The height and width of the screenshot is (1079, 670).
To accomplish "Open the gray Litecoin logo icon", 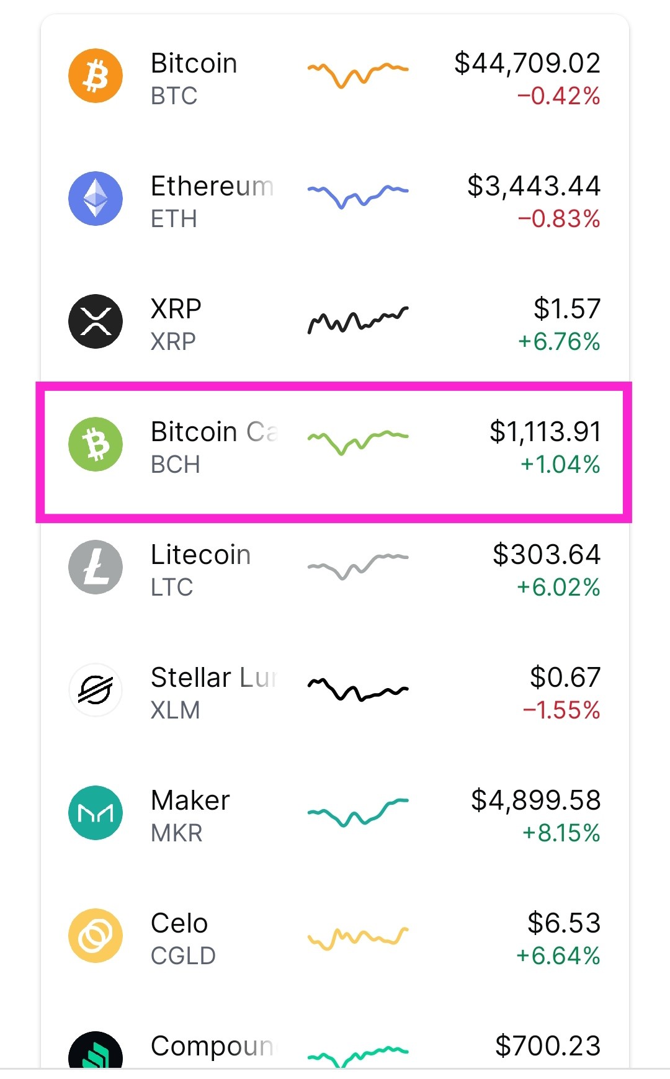I will (96, 567).
